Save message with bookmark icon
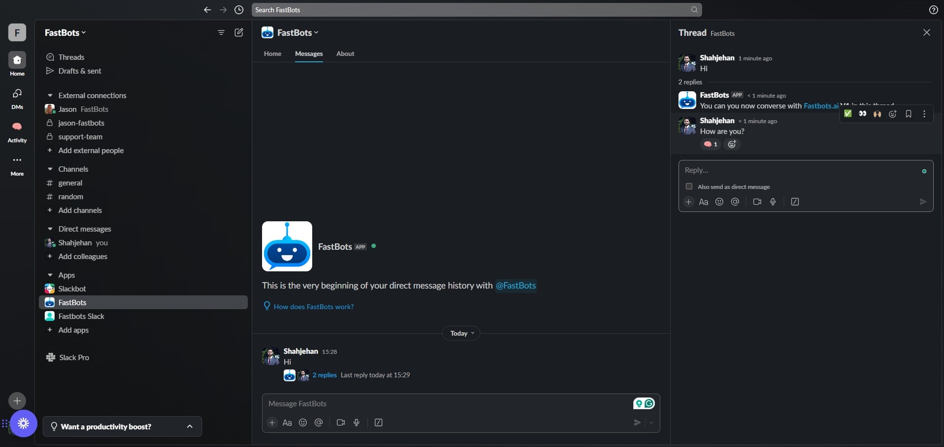Image resolution: width=944 pixels, height=447 pixels. [x=909, y=114]
